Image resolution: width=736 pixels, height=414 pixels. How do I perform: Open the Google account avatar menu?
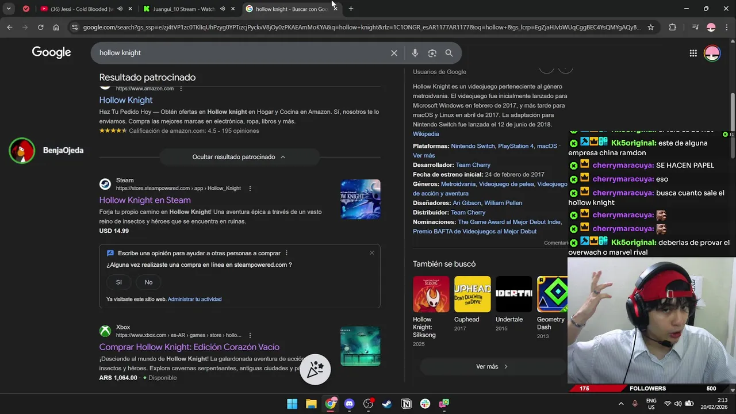(x=712, y=53)
